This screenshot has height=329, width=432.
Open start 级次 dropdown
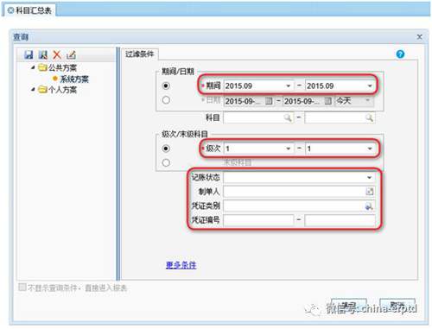[288, 149]
